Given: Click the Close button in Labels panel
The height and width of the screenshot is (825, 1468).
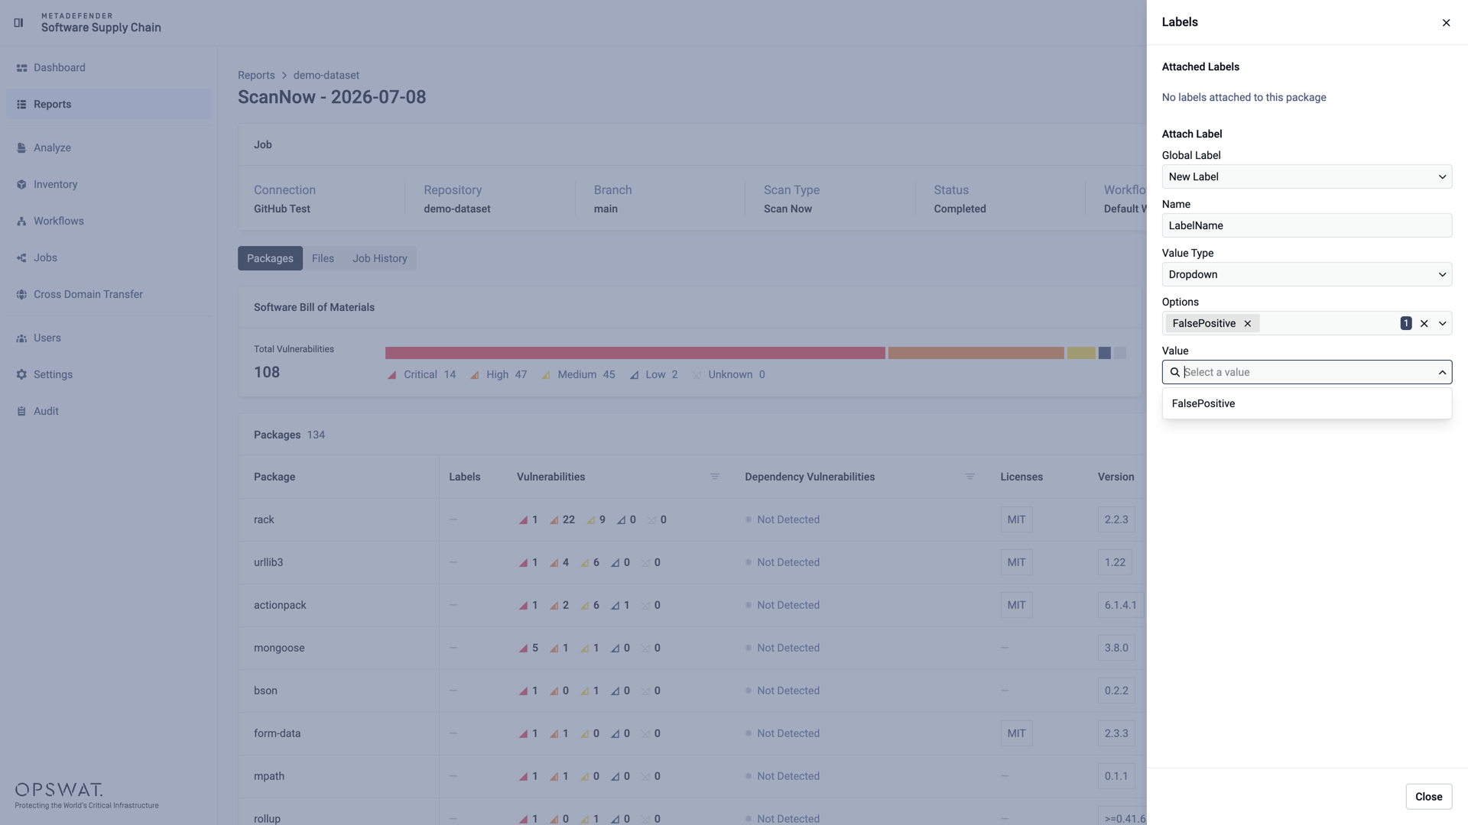Looking at the screenshot, I should point(1428,797).
